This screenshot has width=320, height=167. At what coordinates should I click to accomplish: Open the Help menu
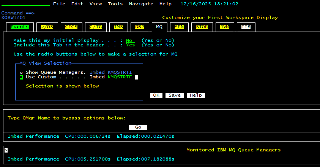pyautogui.click(x=165, y=4)
